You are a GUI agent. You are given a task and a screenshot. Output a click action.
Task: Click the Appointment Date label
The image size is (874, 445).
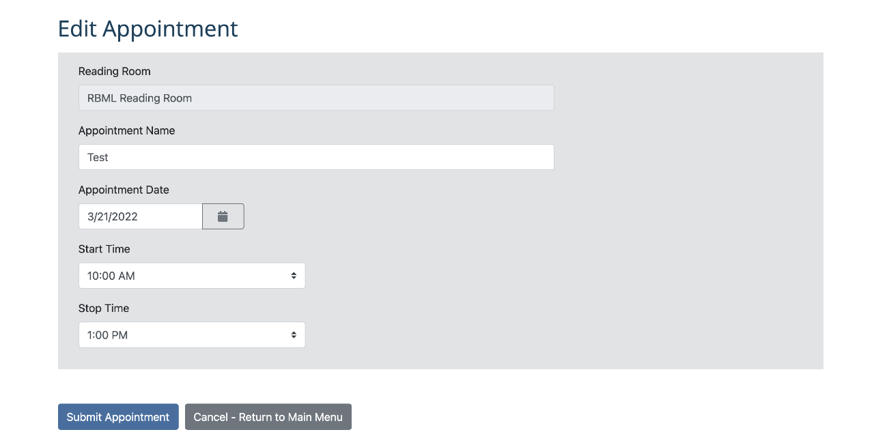pyautogui.click(x=124, y=190)
